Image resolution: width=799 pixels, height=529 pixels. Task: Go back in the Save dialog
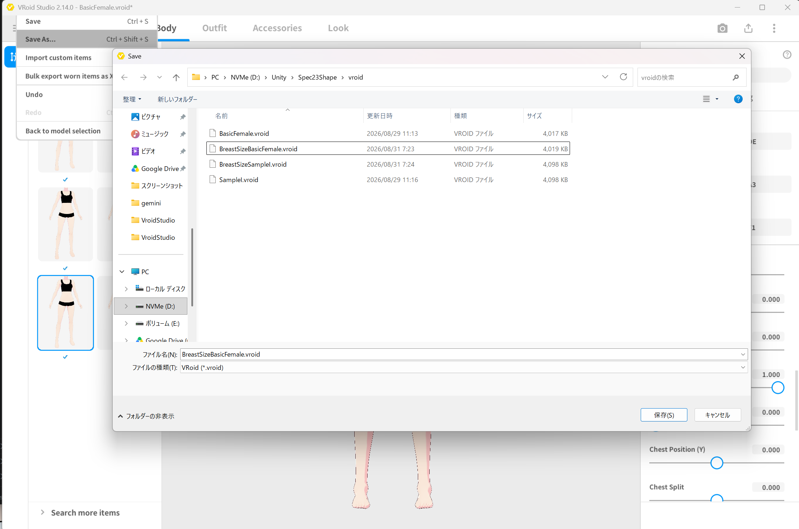[125, 77]
